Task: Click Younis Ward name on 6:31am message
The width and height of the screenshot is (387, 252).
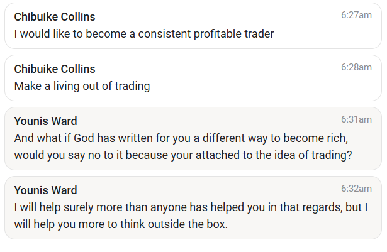Action: [45, 121]
